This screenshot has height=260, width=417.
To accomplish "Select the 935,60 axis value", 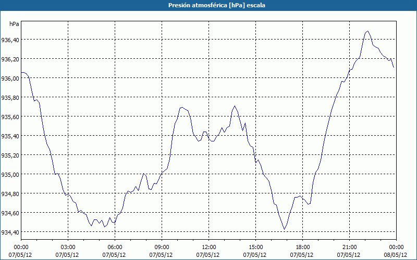I will pyautogui.click(x=10, y=118).
